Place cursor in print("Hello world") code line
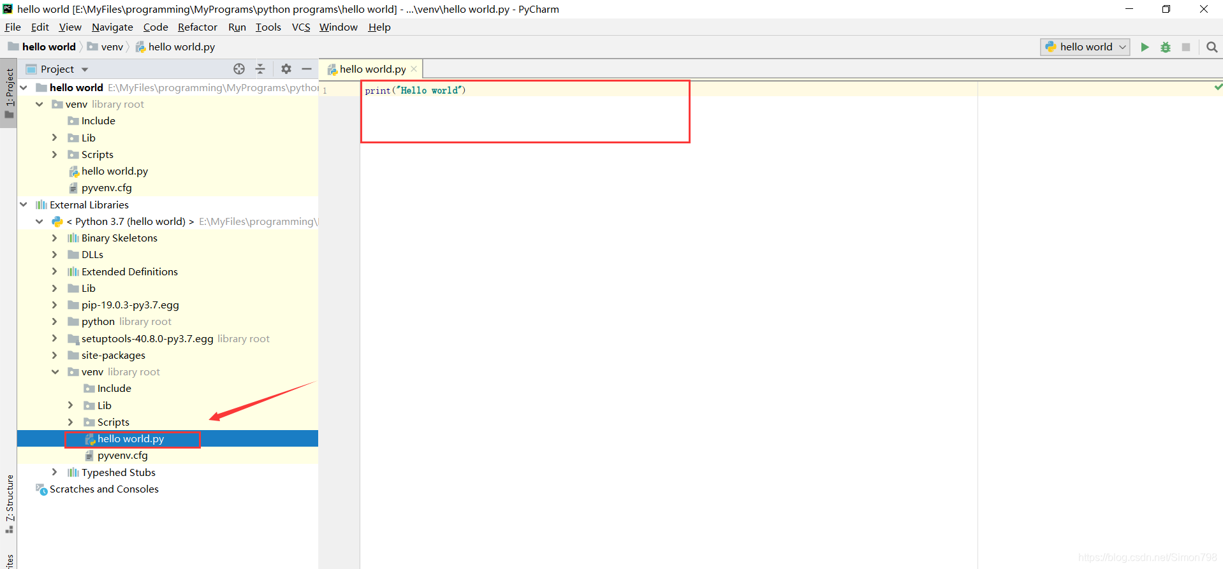Screen dimensions: 1223x569 [x=415, y=90]
